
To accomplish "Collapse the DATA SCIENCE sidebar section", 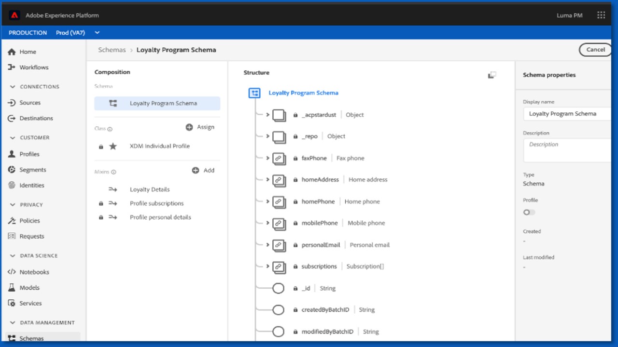I will point(13,256).
